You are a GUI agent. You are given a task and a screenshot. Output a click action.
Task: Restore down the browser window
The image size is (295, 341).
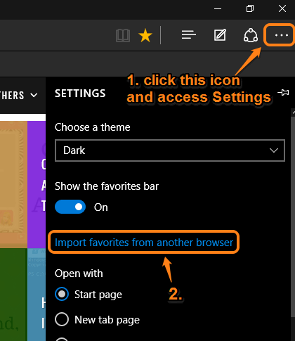pyautogui.click(x=250, y=8)
